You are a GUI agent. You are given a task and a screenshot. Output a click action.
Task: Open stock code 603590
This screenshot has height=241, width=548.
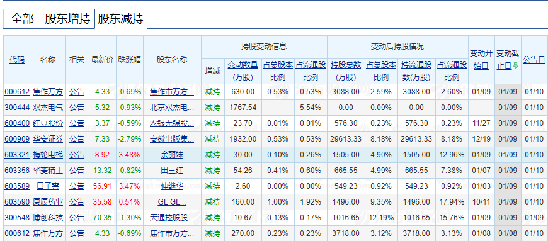click(17, 202)
